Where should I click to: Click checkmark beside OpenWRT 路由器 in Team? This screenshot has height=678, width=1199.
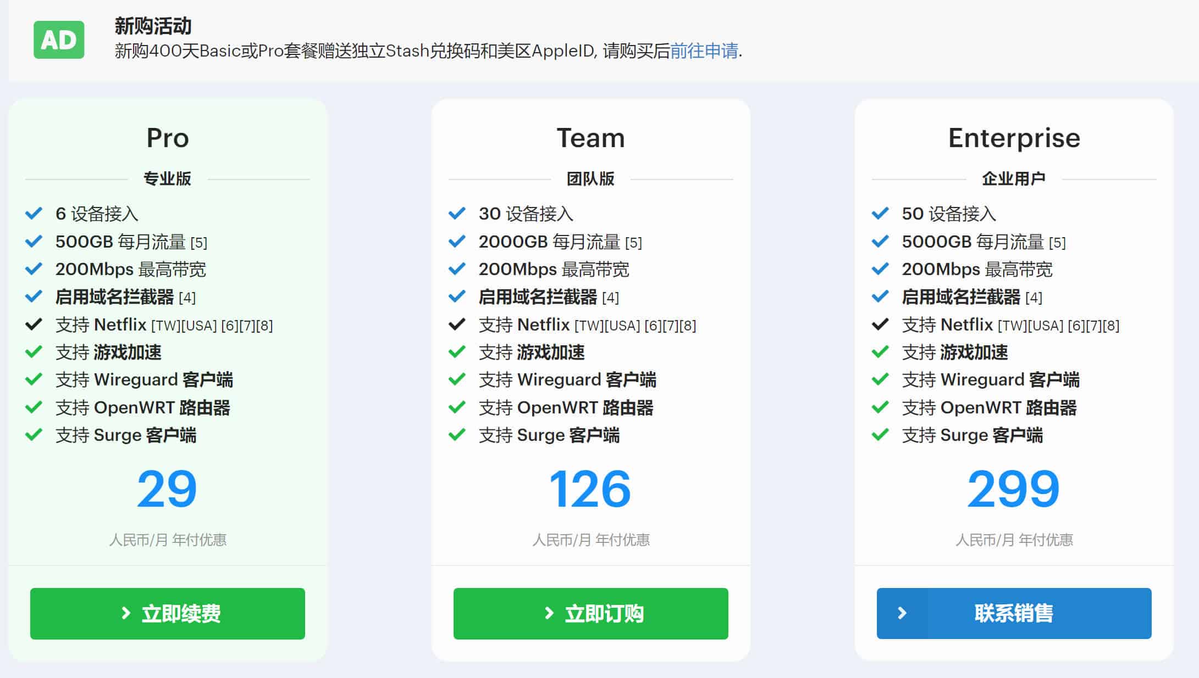click(x=457, y=407)
